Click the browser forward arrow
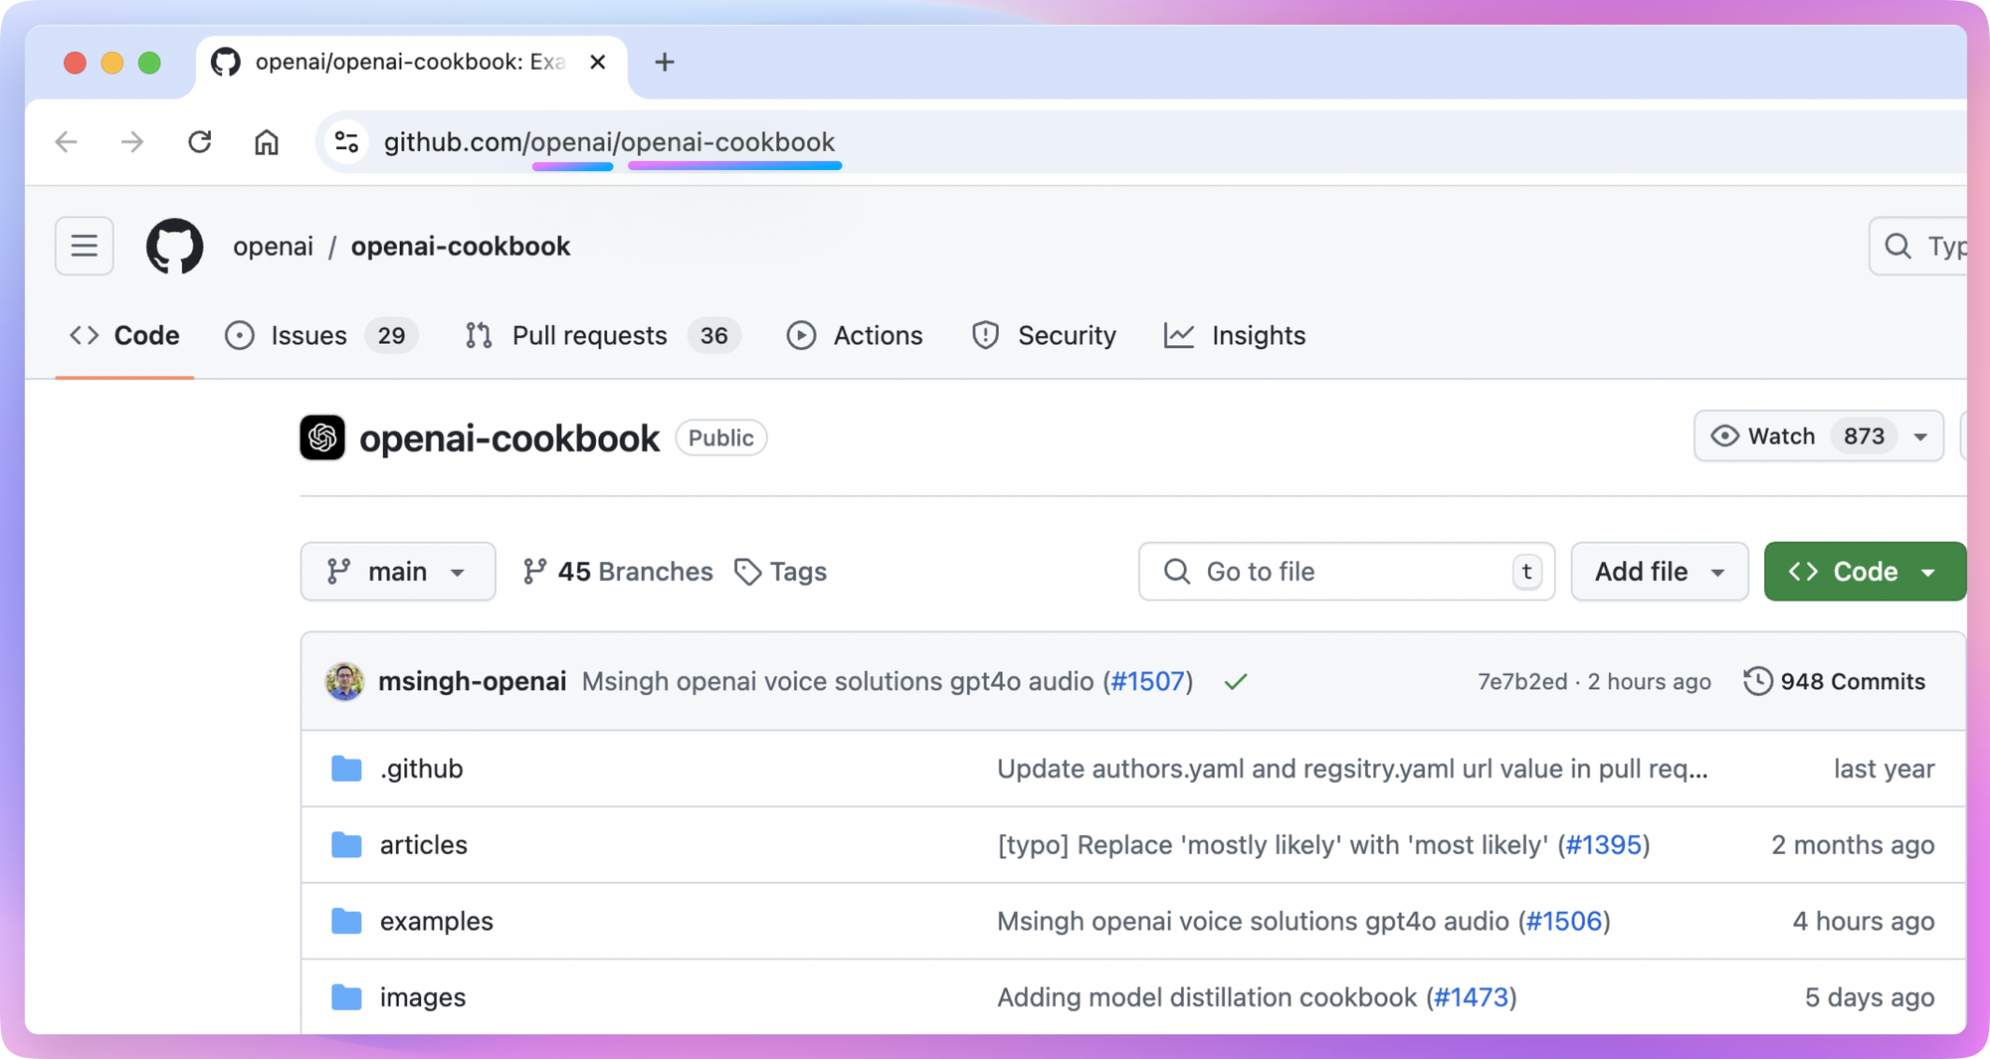 (132, 142)
